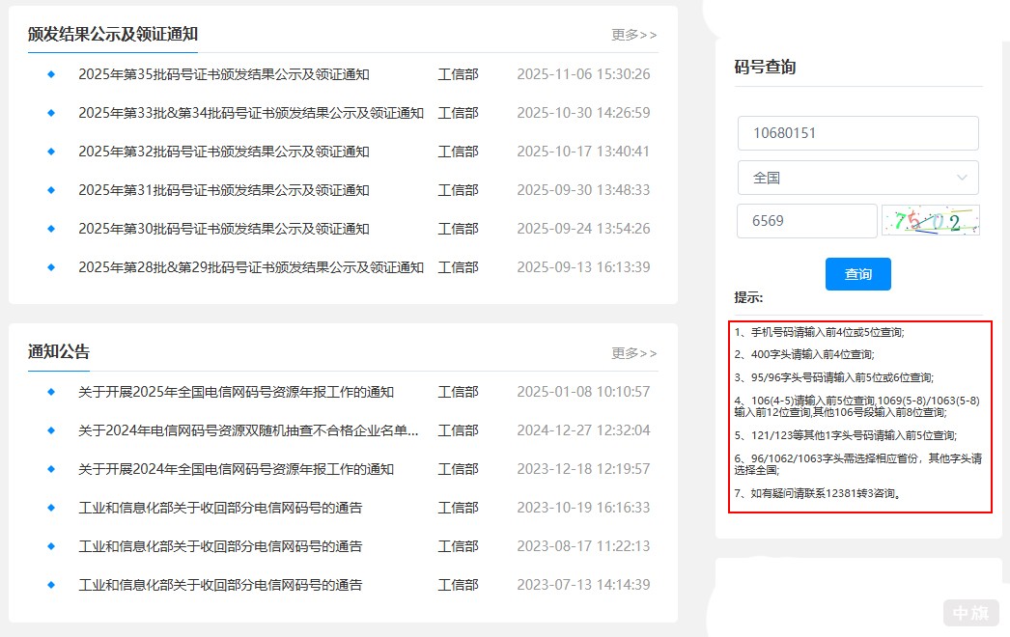Open the 2025年第35批码号证书颁发结果 notice
Screen dimensions: 1010x637
tap(222, 73)
